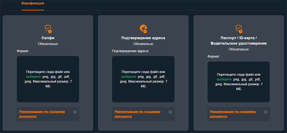Click Обязательно label under Подтверждение адреса title
Viewport: 287px width, 133px height.
point(143,44)
